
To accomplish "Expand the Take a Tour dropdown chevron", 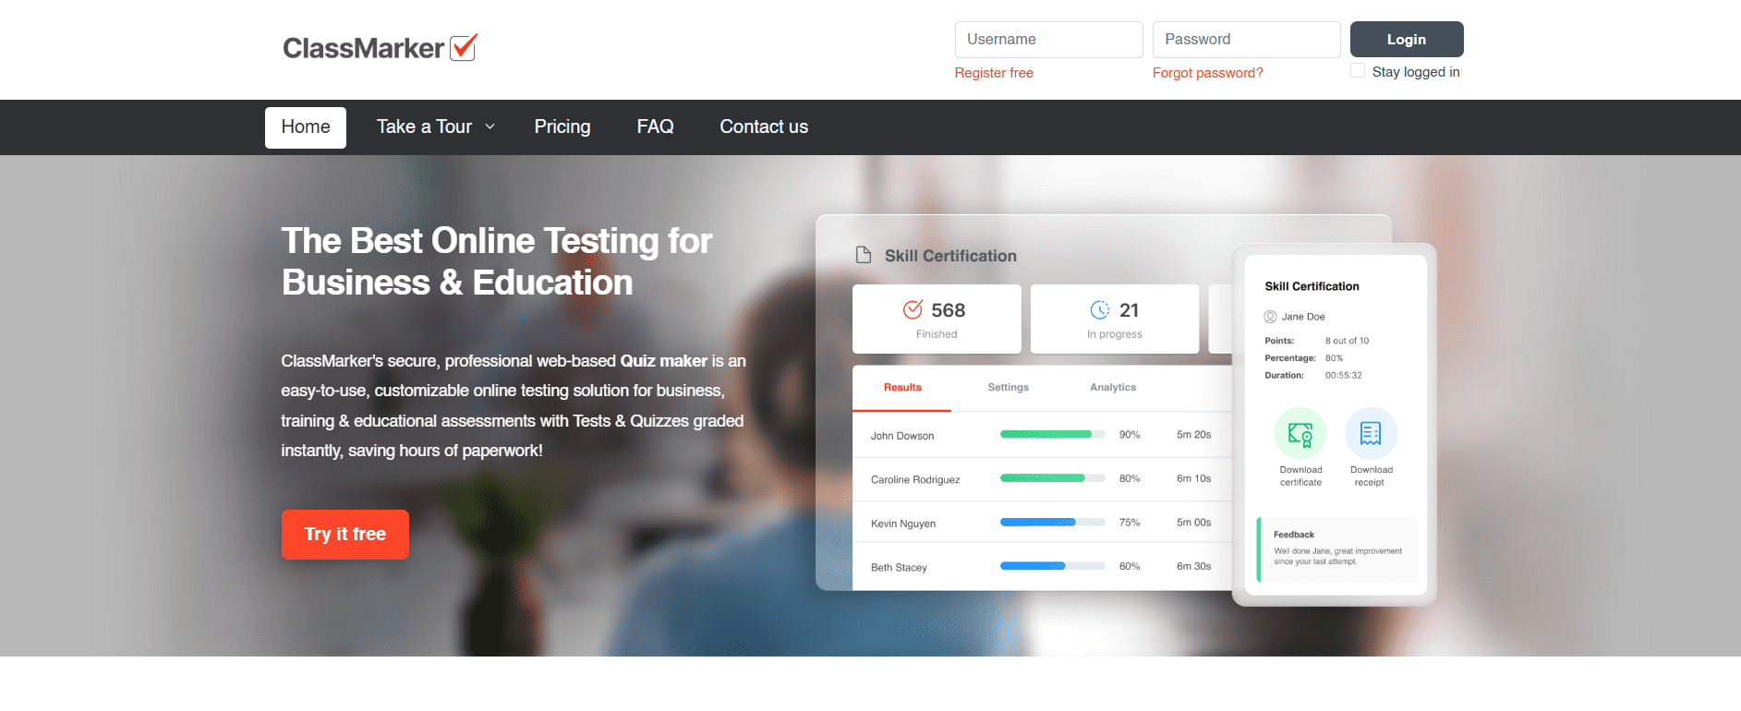I will pos(490,127).
